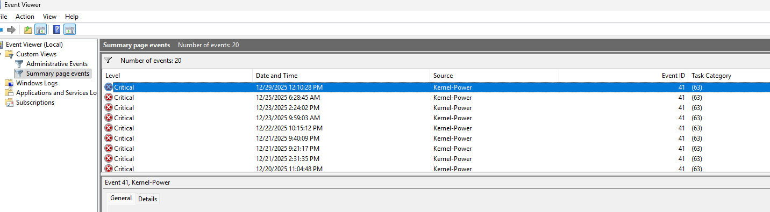Click the Up One Level toolbar icon
The width and height of the screenshot is (770, 212).
[x=28, y=30]
